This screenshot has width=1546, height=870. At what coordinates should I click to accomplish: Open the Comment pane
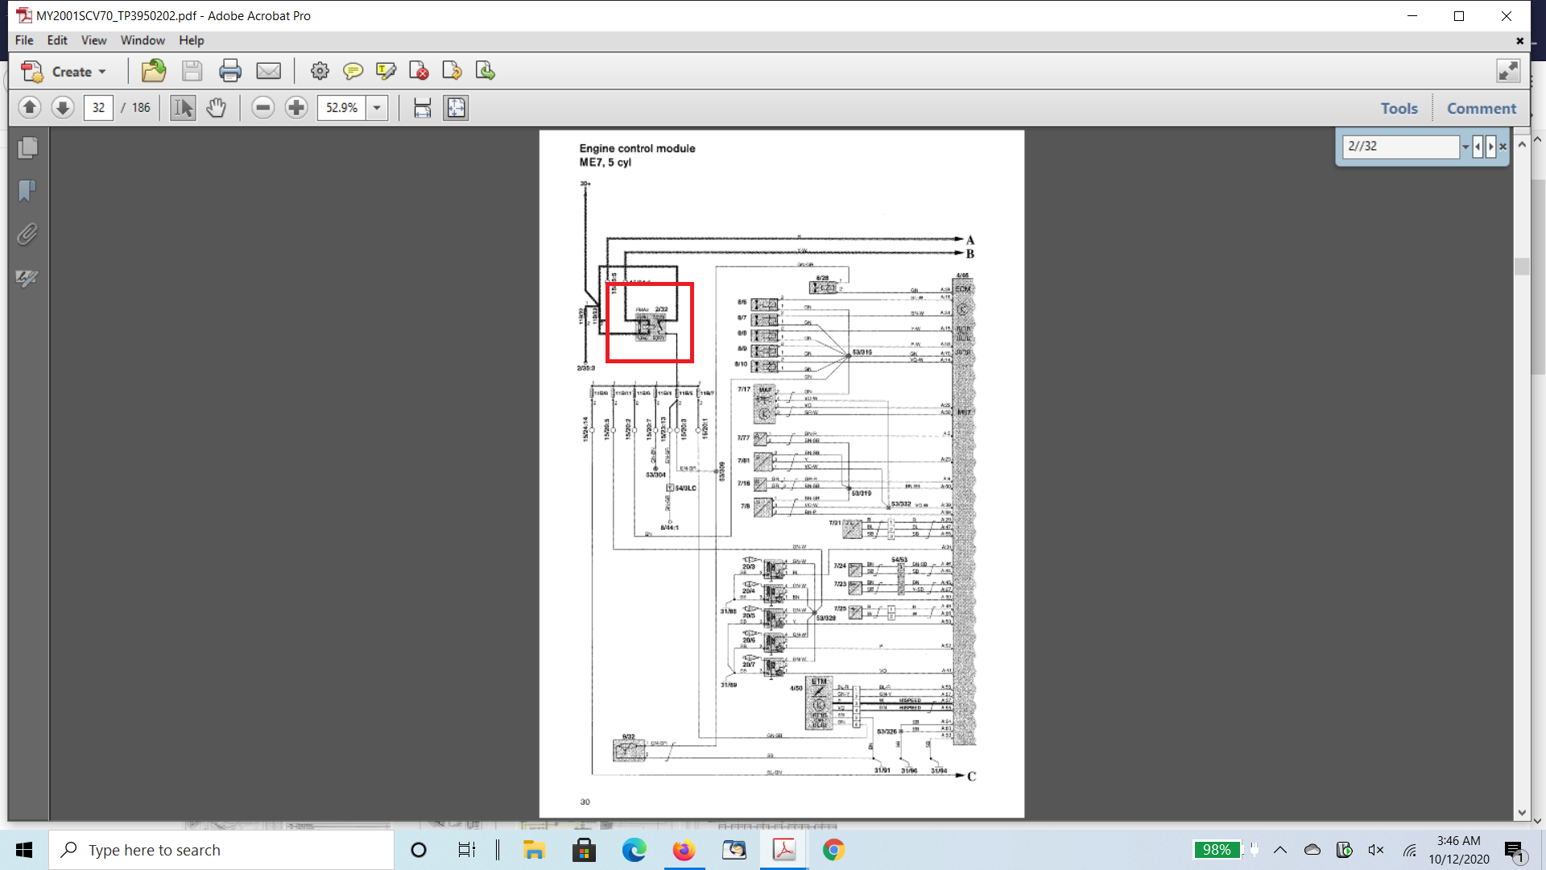[1481, 108]
